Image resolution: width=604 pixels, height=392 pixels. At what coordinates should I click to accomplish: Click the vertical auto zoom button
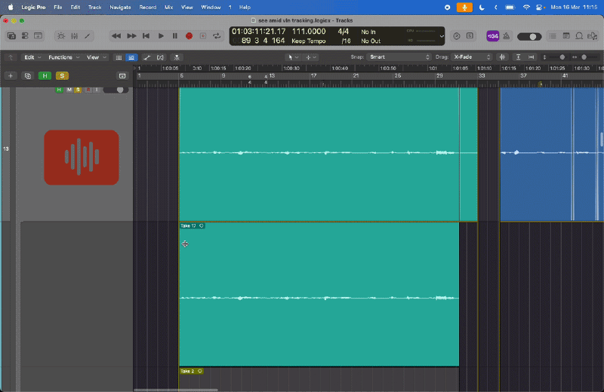(518, 57)
